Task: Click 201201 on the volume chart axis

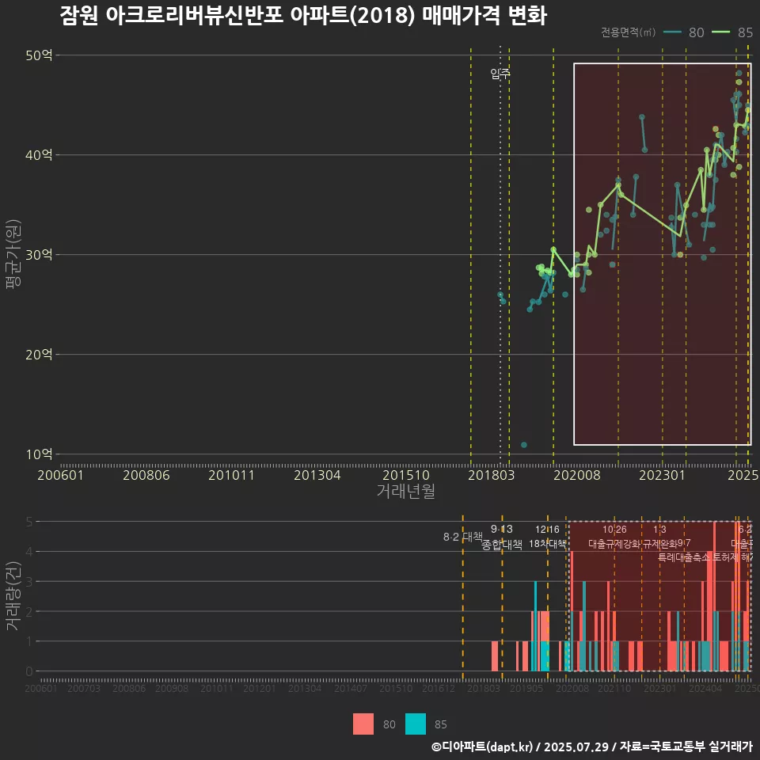Action: (260, 688)
